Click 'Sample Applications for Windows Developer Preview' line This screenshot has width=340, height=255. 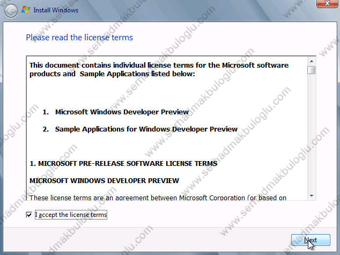coord(146,129)
